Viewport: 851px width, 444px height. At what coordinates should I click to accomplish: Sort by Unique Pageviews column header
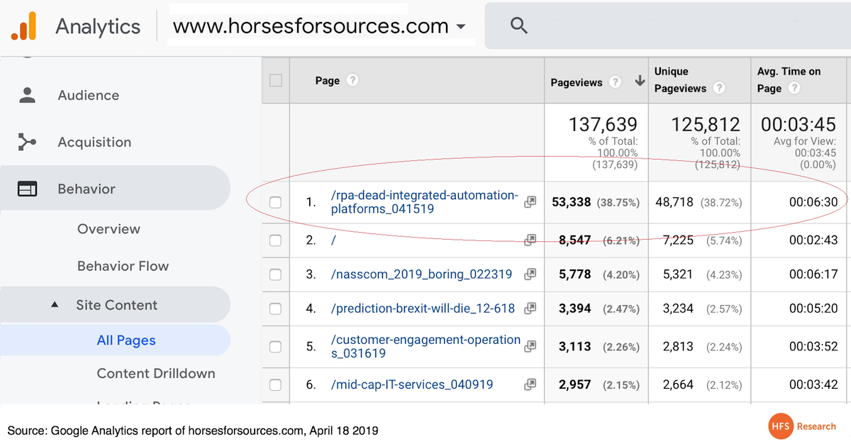(682, 79)
